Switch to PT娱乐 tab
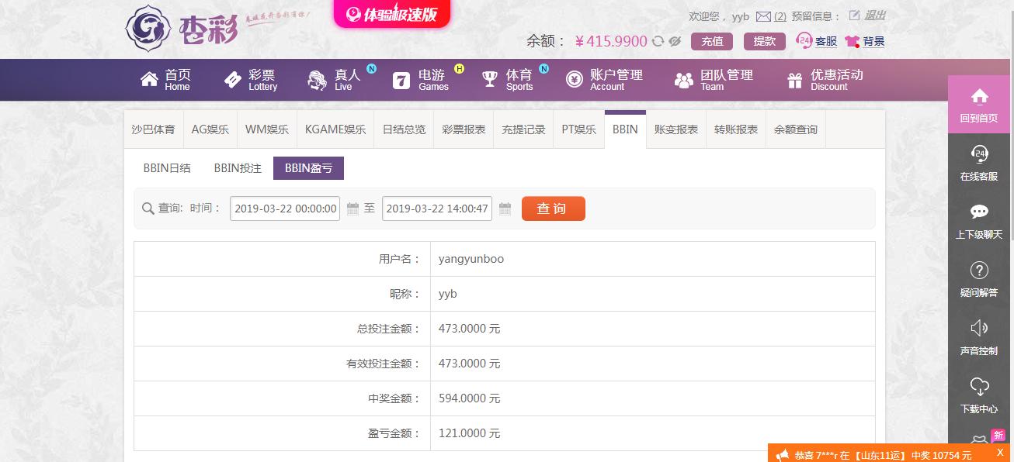 (579, 129)
